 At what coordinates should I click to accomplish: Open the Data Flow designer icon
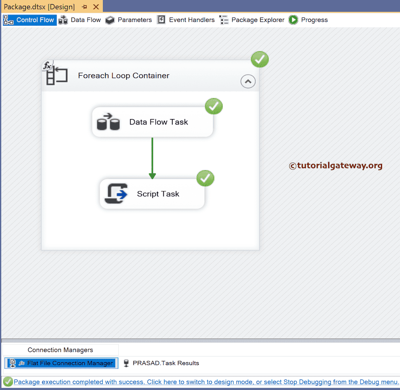tap(63, 20)
